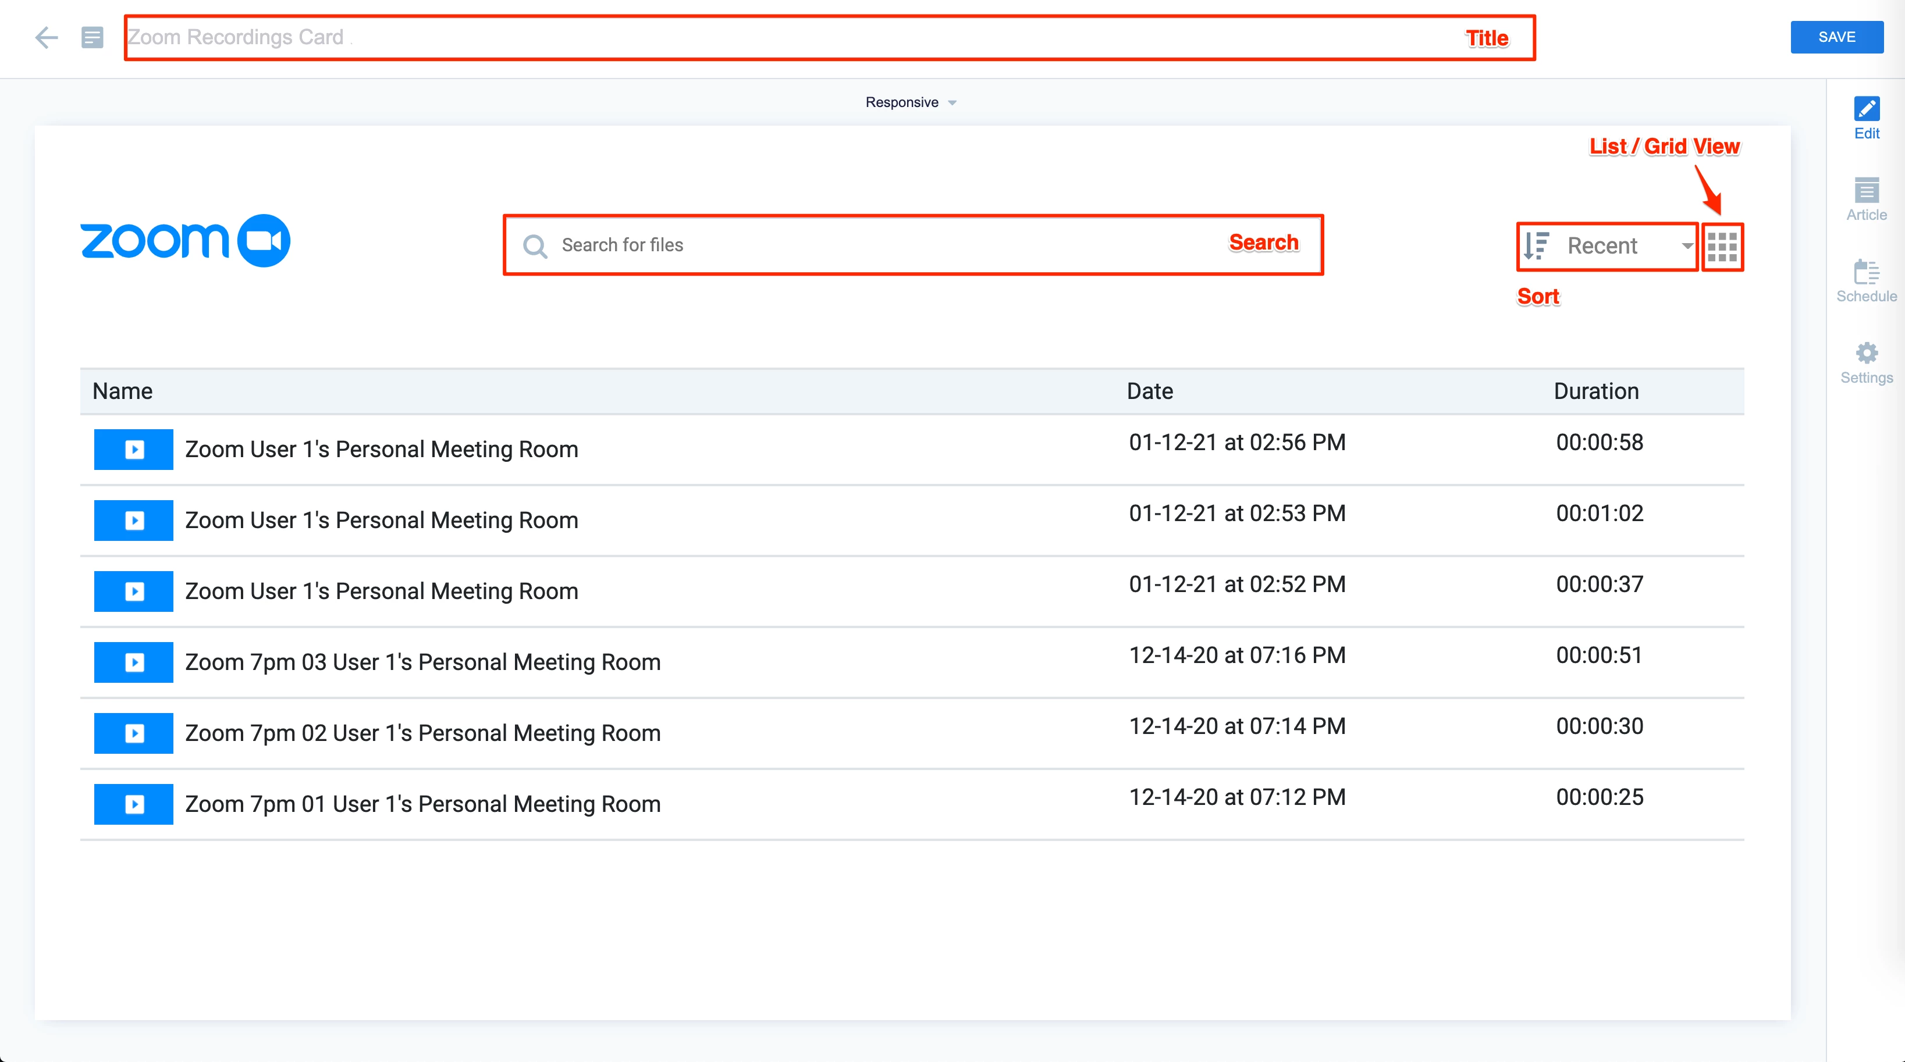Switch to grid view
The height and width of the screenshot is (1062, 1905).
(1722, 247)
